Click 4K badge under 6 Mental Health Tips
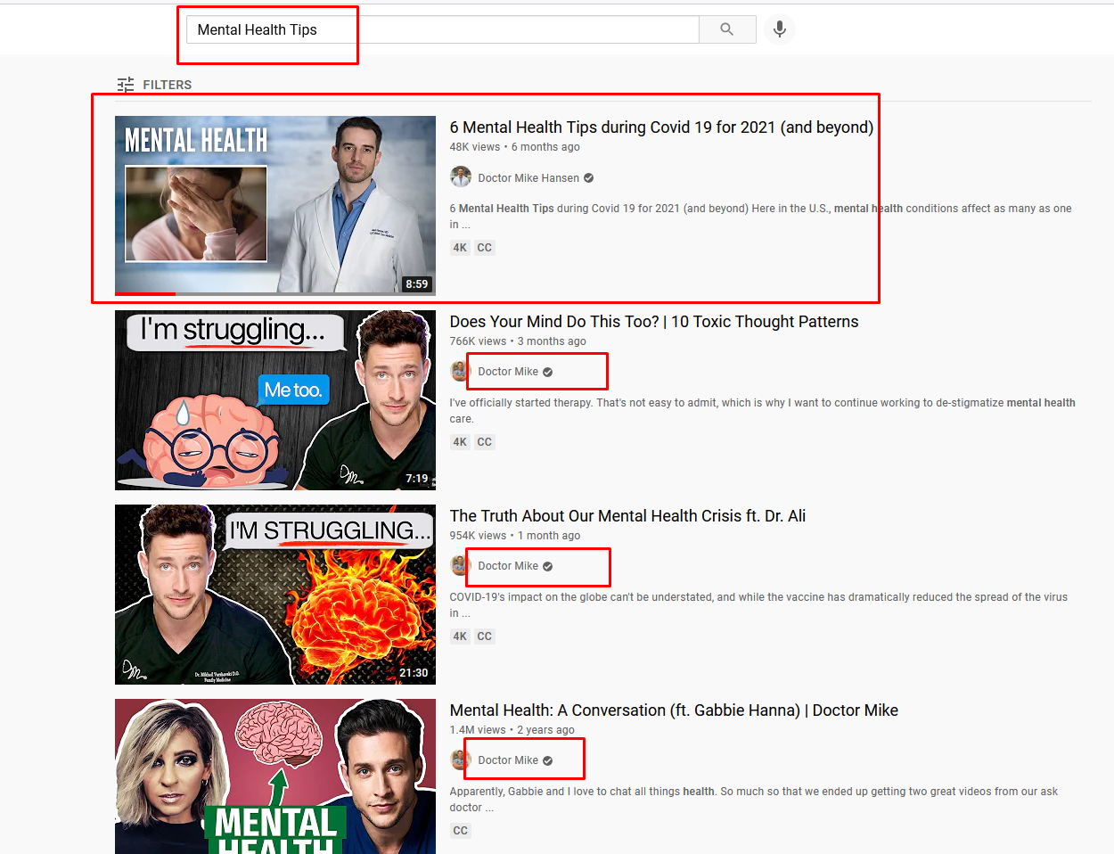The height and width of the screenshot is (854, 1114). click(x=460, y=248)
